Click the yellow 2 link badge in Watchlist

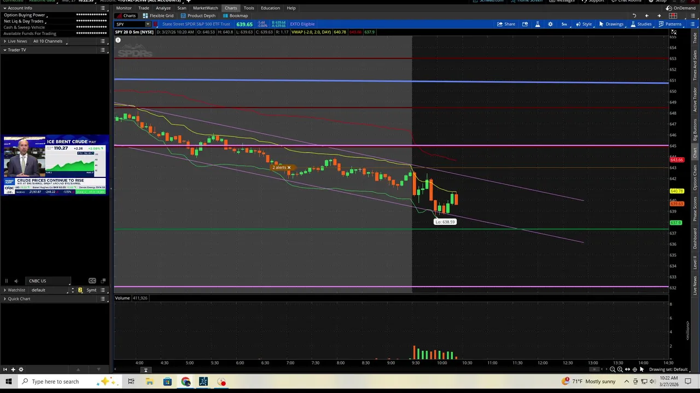click(80, 290)
